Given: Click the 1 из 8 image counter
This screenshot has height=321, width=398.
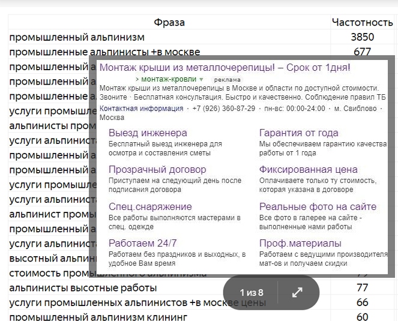Looking at the screenshot, I should pos(252,293).
